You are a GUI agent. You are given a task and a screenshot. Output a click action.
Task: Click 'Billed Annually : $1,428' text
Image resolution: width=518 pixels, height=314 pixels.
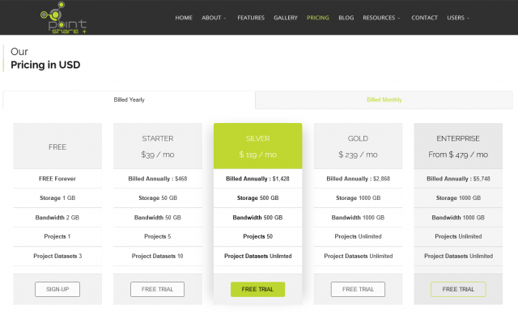coord(257,179)
